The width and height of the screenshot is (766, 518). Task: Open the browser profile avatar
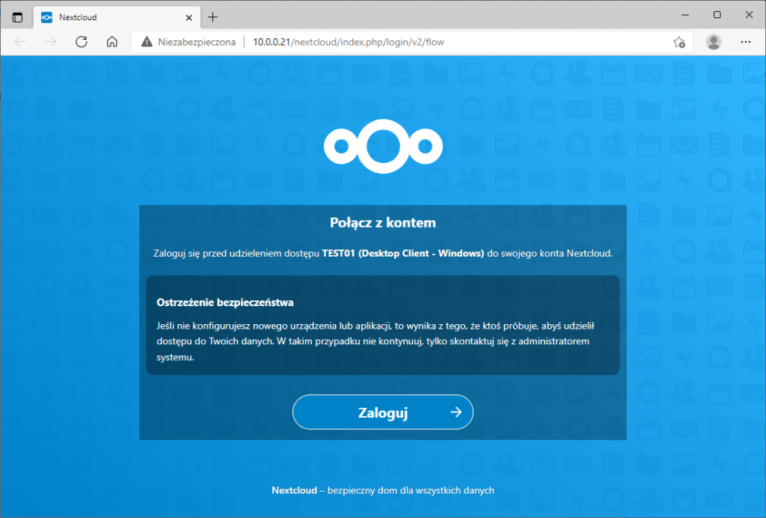point(714,42)
